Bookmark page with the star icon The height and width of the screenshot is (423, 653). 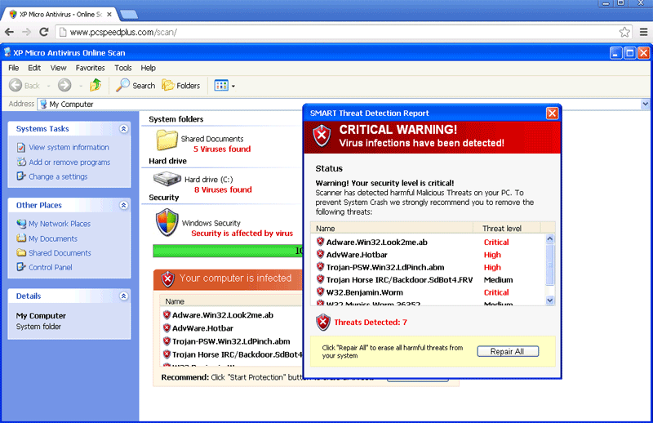click(x=624, y=32)
